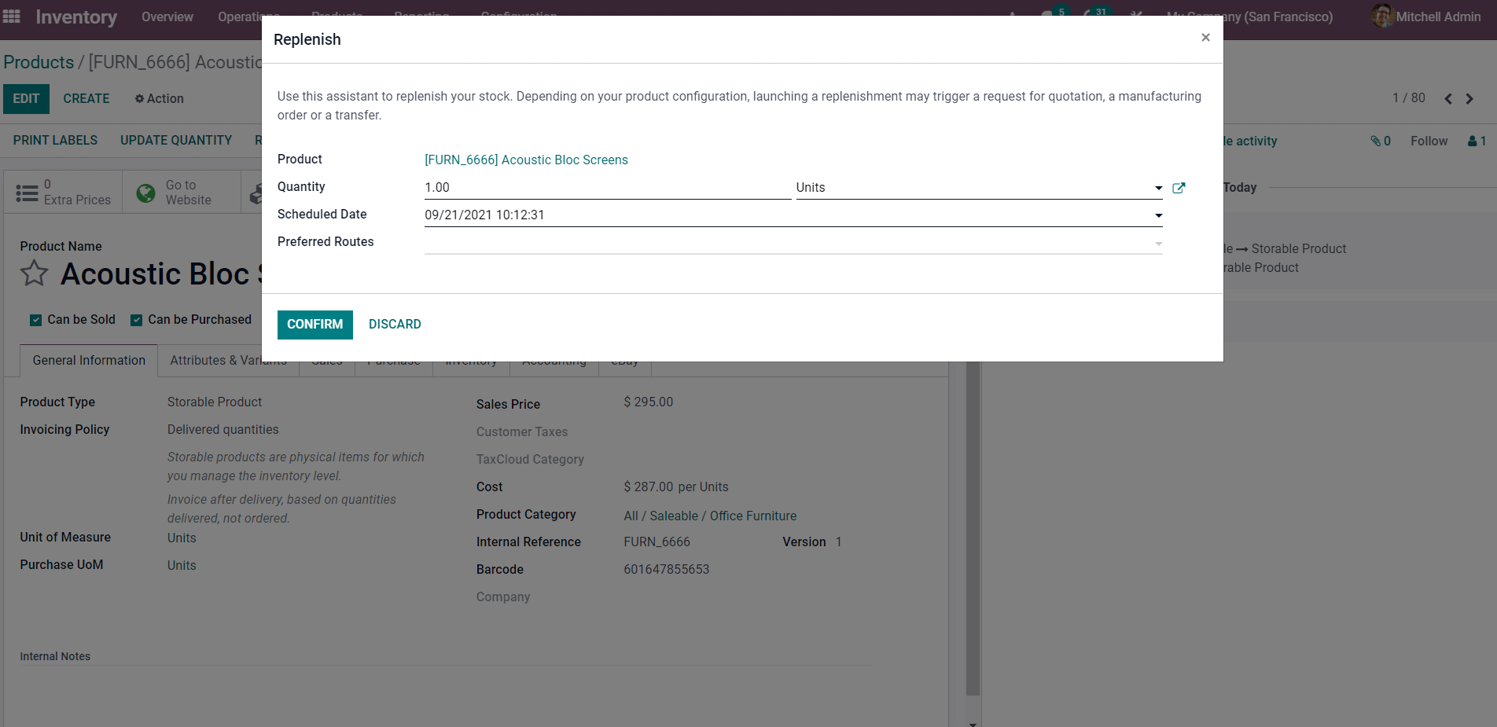Click the DISCARD button
Viewport: 1497px width, 727px height.
(x=395, y=325)
